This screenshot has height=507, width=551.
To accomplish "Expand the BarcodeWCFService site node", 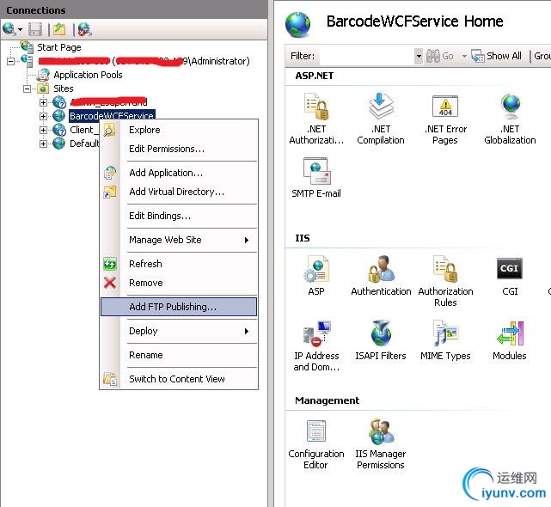I will point(43,116).
